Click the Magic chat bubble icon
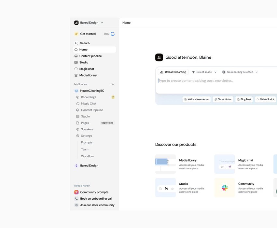Image resolution: width=277 pixels, height=228 pixels. (x=76, y=69)
